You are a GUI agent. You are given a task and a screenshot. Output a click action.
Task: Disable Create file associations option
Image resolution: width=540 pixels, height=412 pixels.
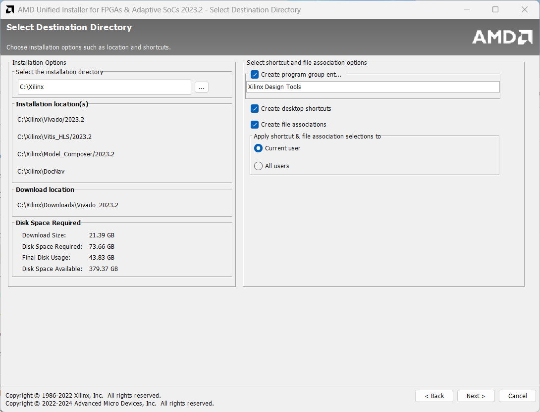pyautogui.click(x=255, y=125)
